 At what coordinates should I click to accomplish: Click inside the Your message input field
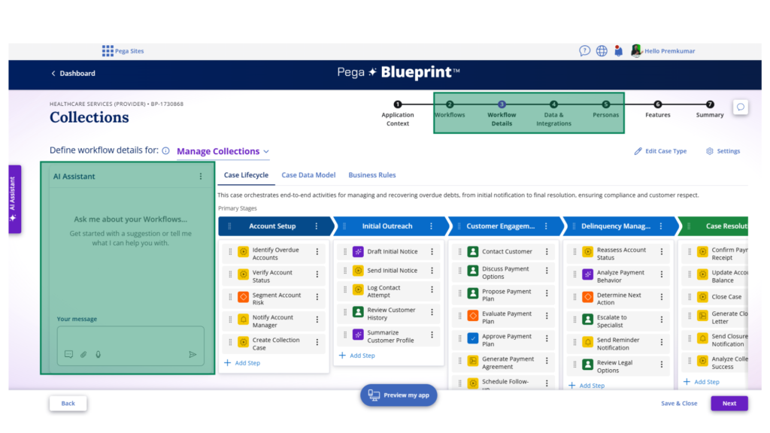click(130, 337)
